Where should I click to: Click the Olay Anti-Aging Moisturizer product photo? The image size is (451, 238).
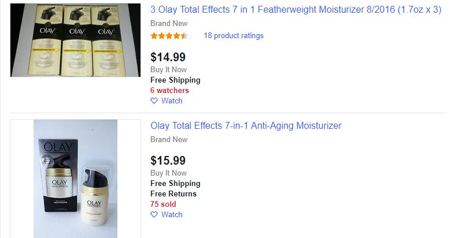76,179
